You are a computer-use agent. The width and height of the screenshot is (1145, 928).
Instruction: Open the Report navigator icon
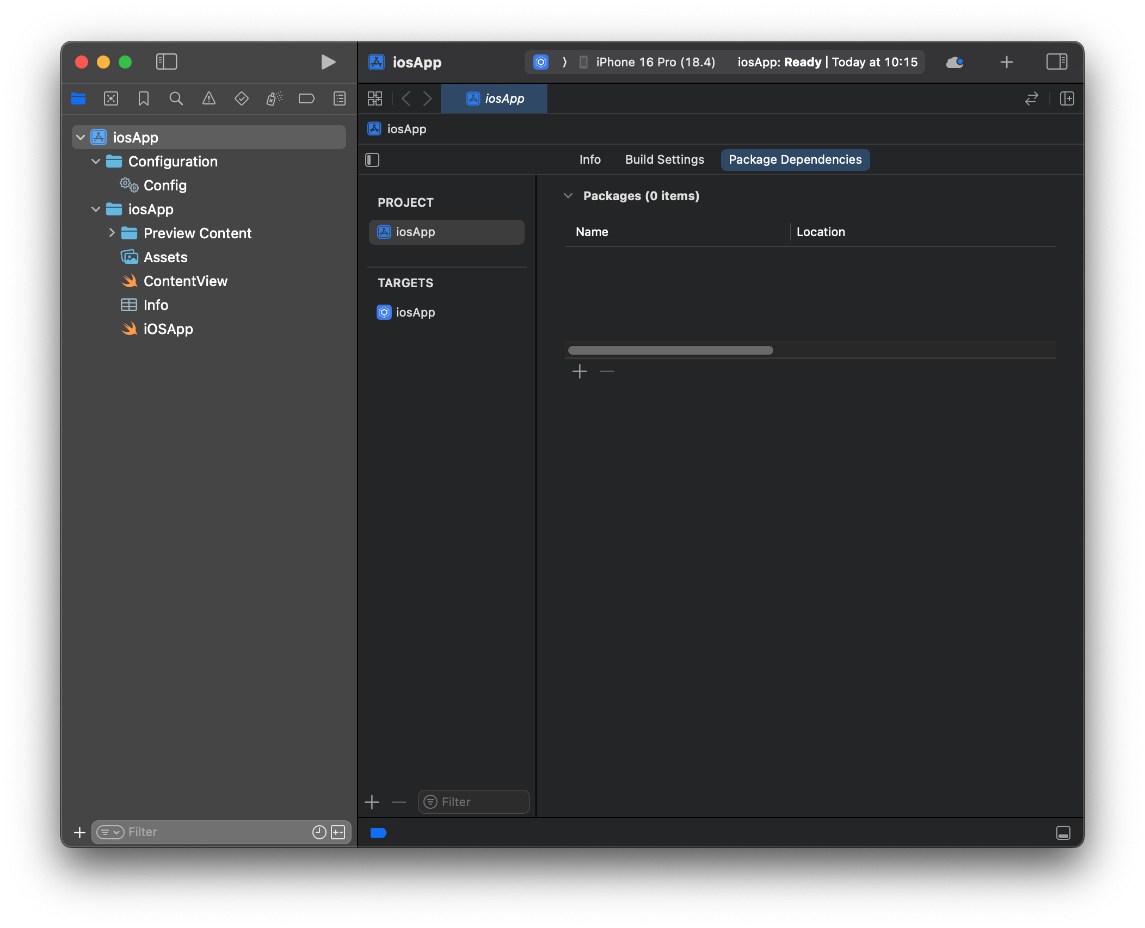[340, 98]
